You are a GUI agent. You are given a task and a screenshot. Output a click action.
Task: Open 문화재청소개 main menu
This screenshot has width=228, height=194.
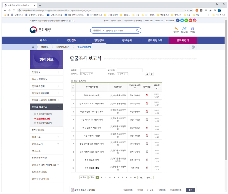[x=155, y=40]
